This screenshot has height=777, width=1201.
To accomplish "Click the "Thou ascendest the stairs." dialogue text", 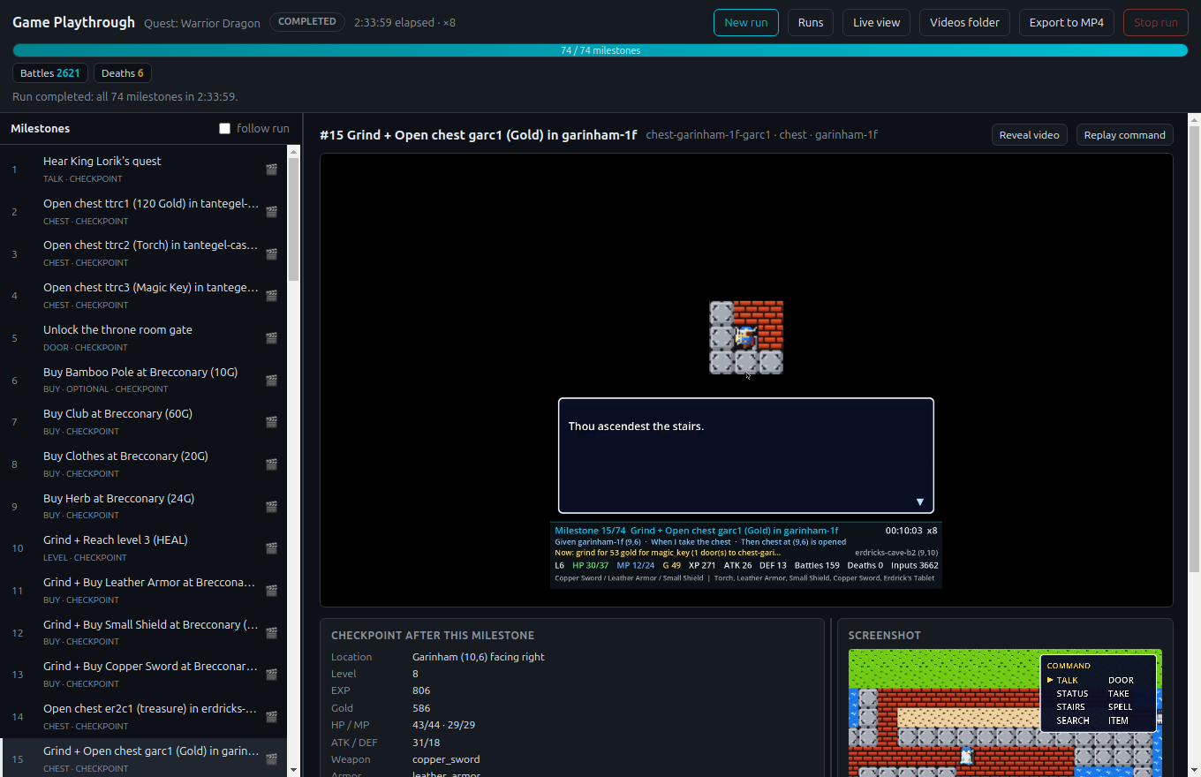I will (636, 426).
